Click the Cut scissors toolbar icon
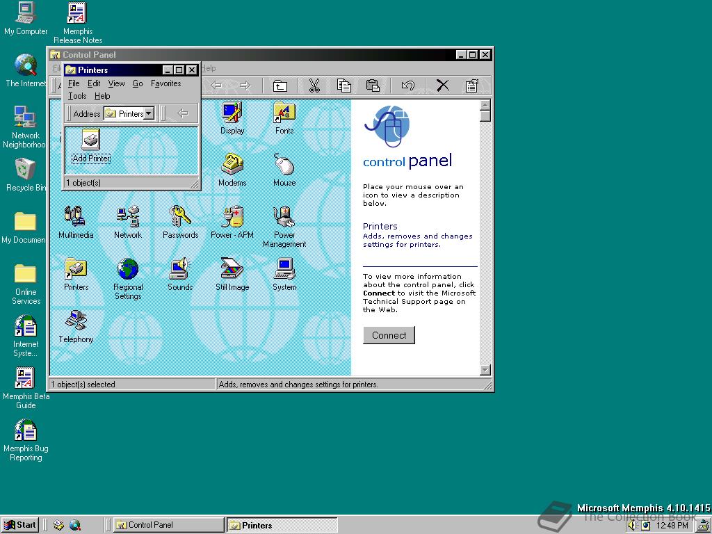Viewport: 712px width, 534px height. [314, 86]
